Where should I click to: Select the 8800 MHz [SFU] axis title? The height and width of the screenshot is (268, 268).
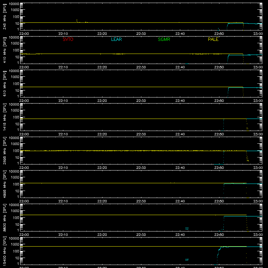[x=5, y=217]
